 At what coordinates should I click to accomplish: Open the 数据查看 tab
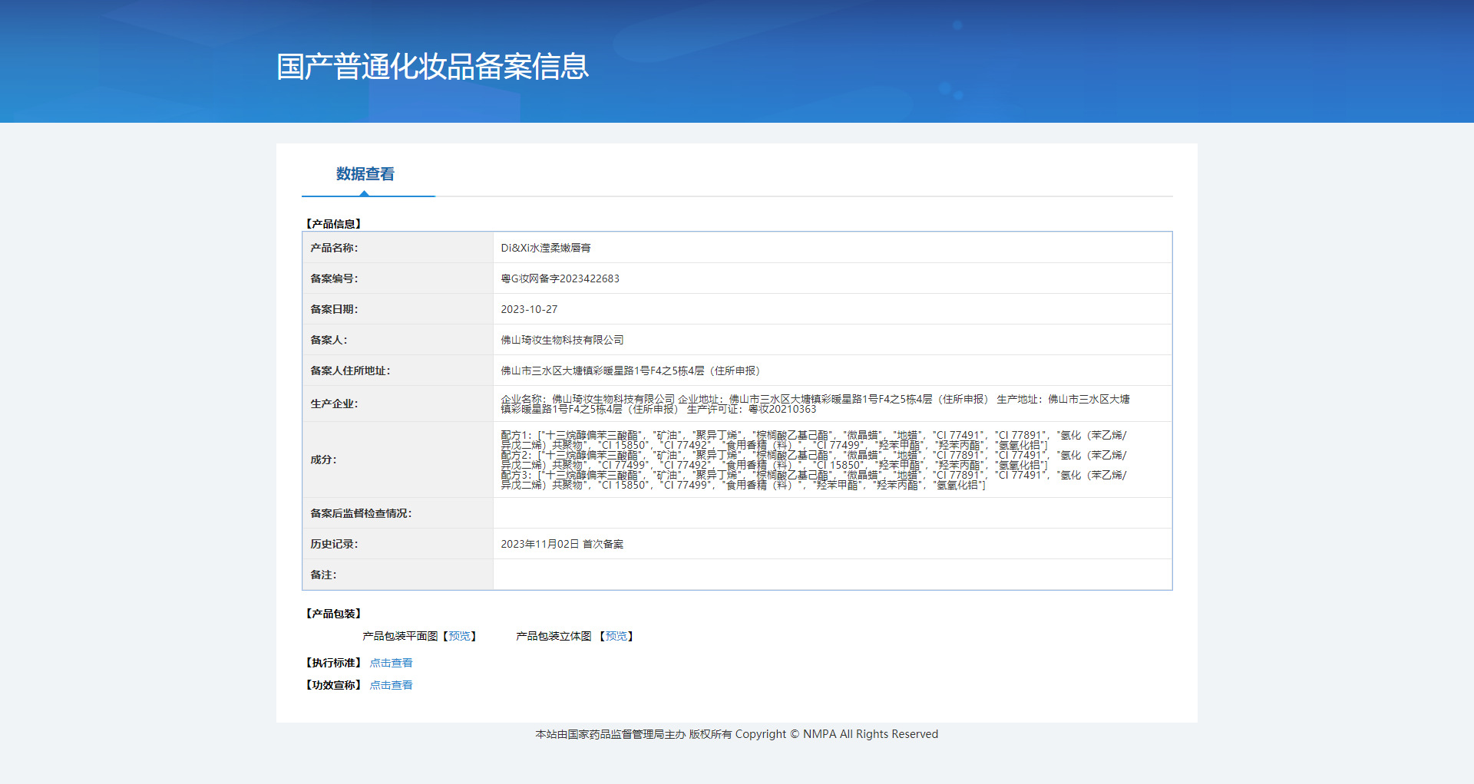coord(365,174)
